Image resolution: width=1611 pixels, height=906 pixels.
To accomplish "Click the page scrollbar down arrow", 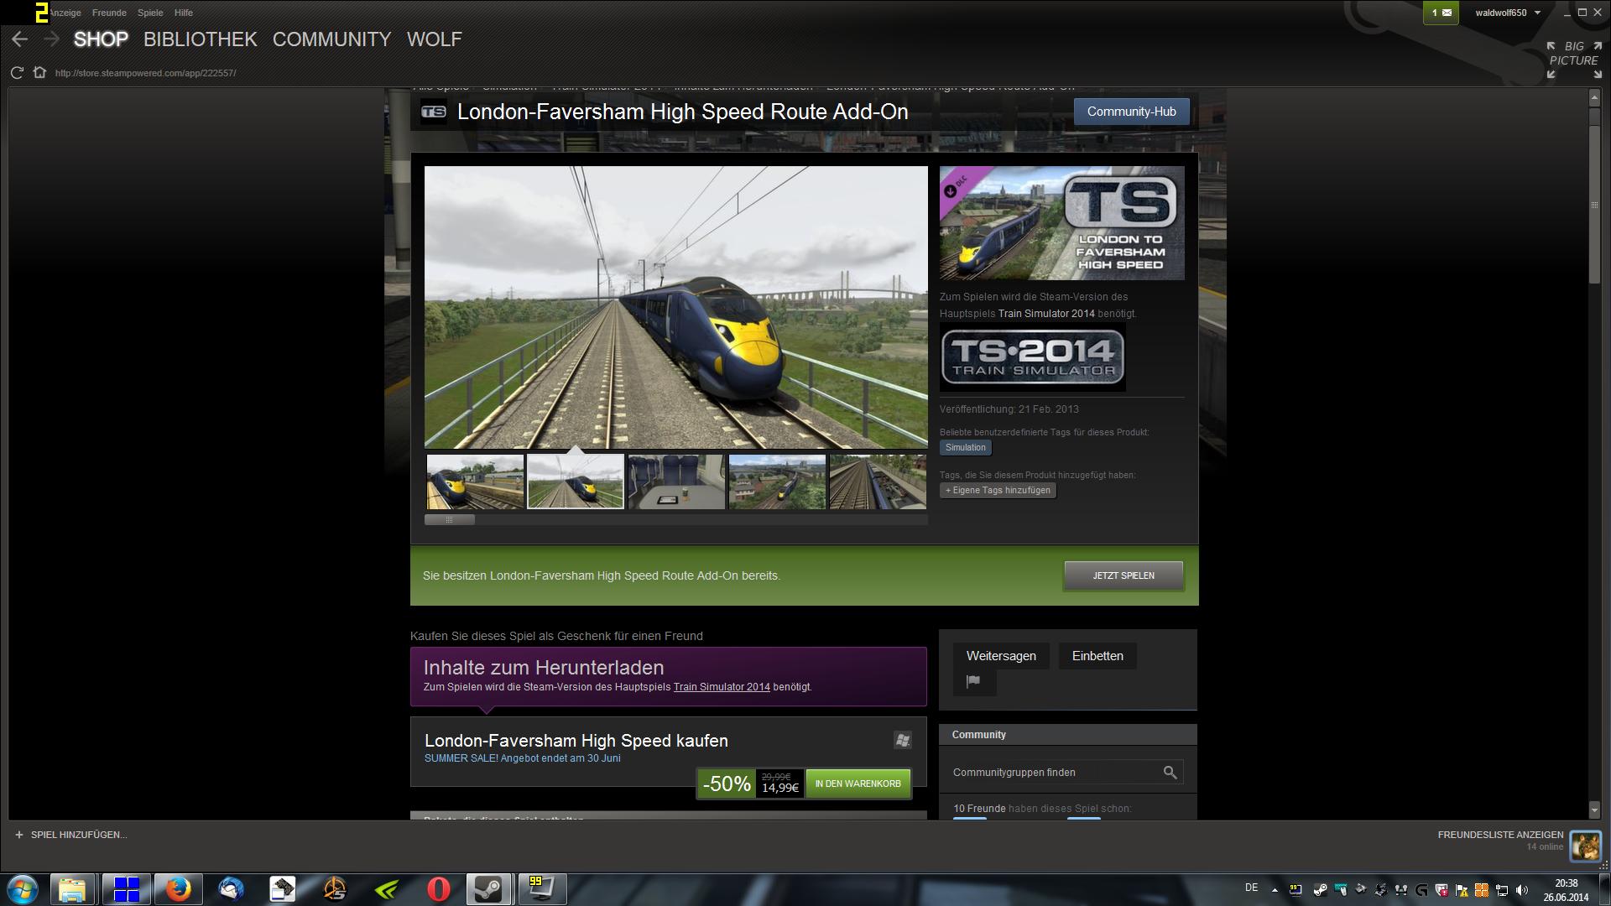I will tap(1594, 810).
